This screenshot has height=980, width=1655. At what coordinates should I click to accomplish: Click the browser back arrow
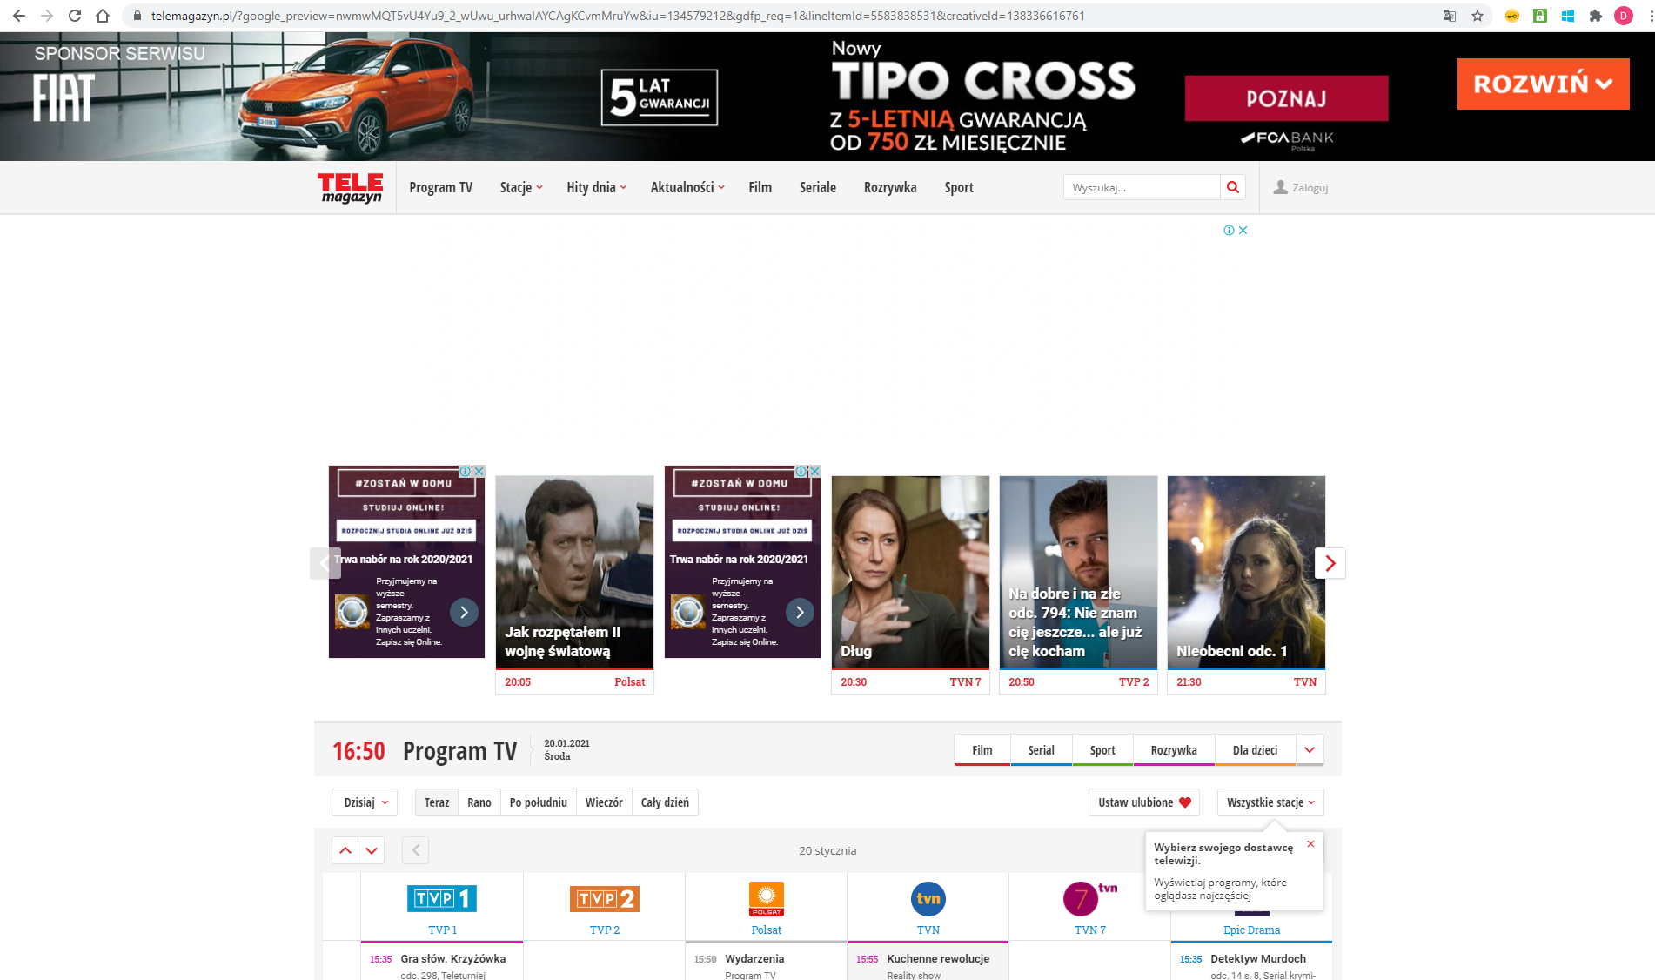[19, 16]
